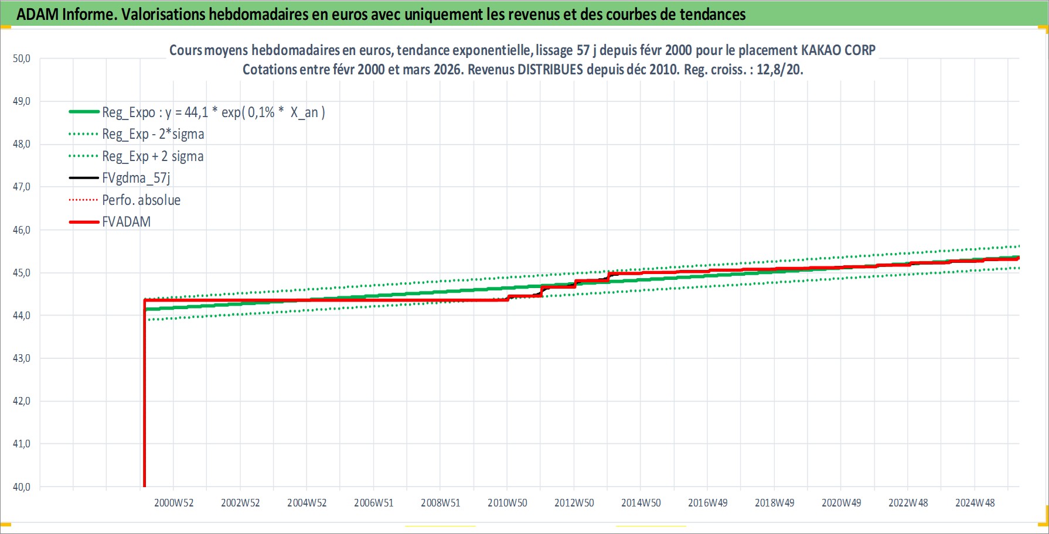This screenshot has height=534, width=1049.
Task: Click the 2014W50 x-axis label
Action: [x=641, y=503]
